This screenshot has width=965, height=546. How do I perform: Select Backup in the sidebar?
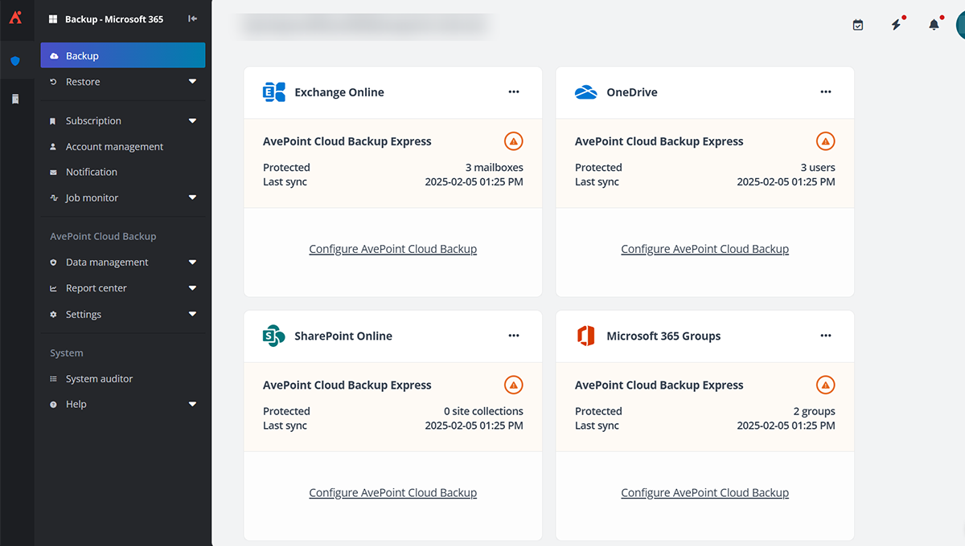(123, 55)
